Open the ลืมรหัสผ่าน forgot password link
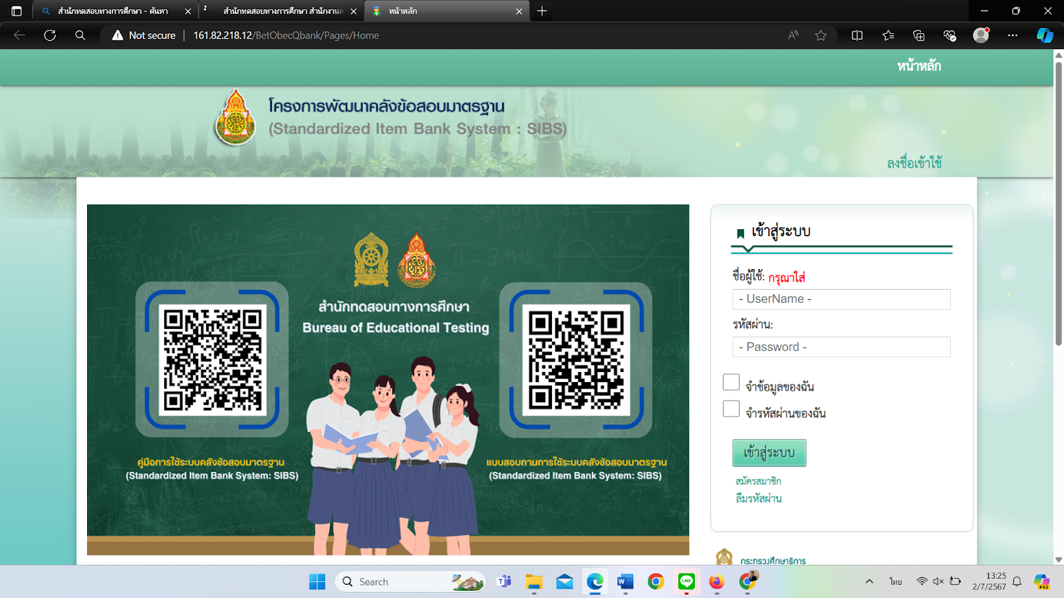1064x598 pixels. coord(759,498)
